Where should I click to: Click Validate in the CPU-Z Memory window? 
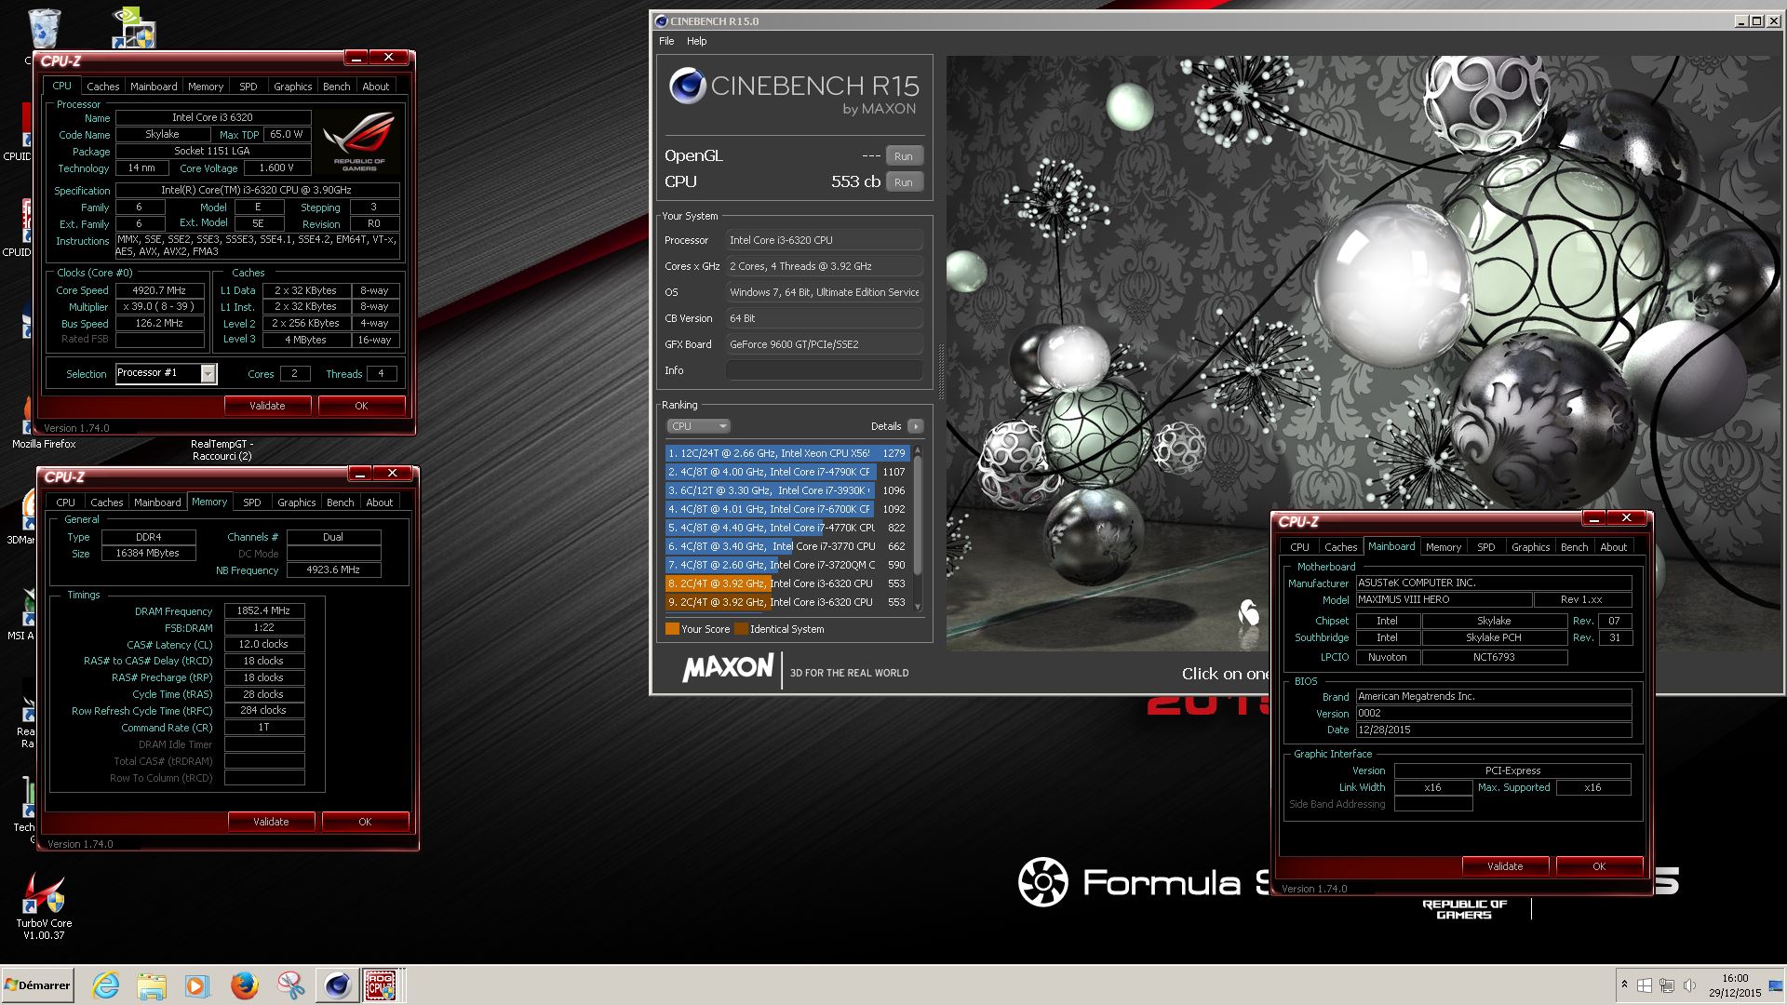(272, 822)
